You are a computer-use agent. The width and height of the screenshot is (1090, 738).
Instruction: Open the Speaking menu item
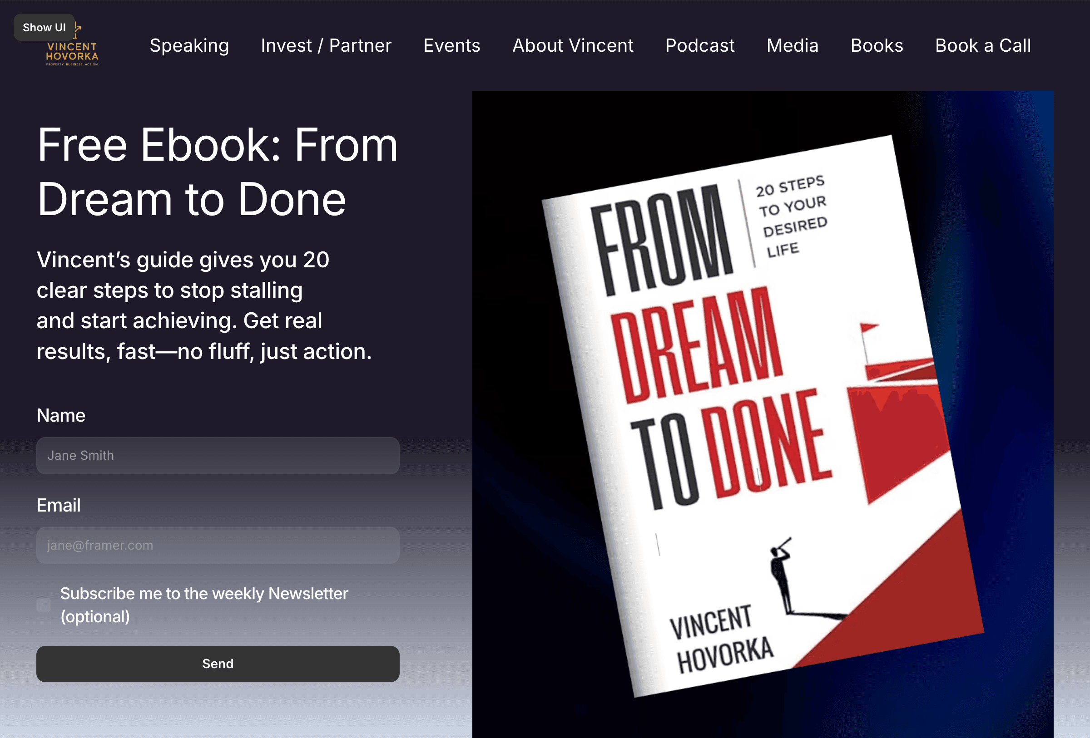pyautogui.click(x=189, y=45)
